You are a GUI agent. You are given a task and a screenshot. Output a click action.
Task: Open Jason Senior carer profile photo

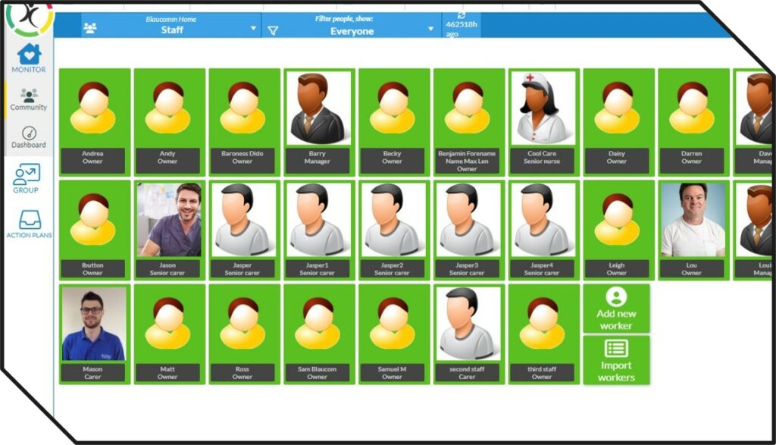pos(168,220)
